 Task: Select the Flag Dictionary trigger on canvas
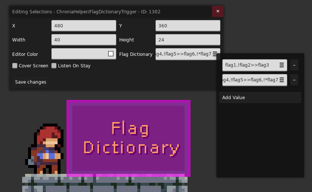(x=128, y=138)
